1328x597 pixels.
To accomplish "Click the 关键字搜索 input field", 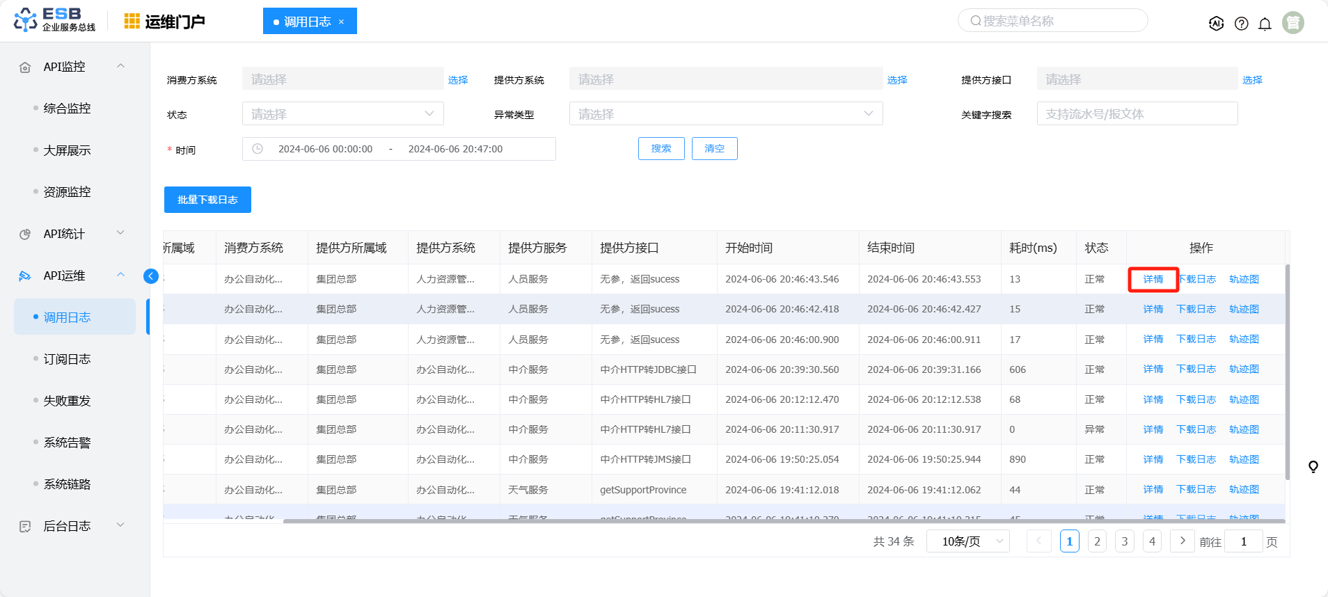I will point(1137,114).
